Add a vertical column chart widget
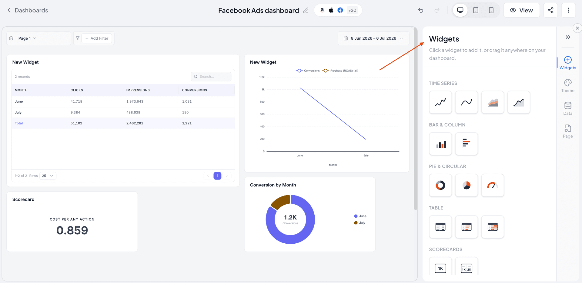The height and width of the screenshot is (283, 582). coord(440,144)
